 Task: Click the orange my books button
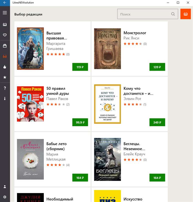click(186, 14)
